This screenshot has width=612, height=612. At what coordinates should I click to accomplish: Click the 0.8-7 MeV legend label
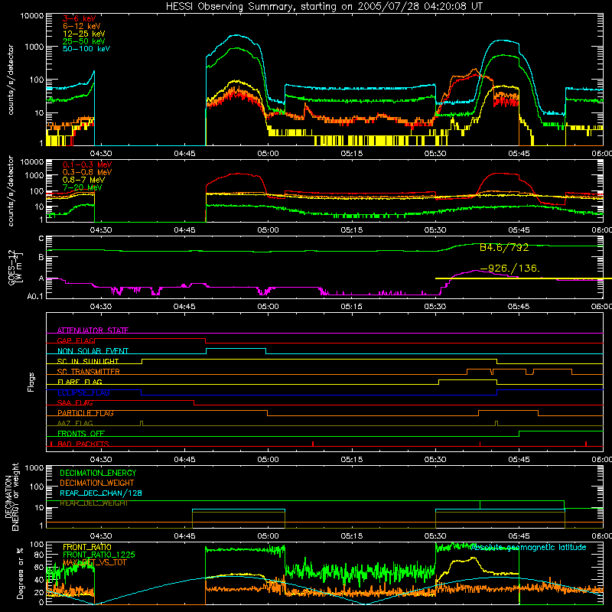tap(83, 180)
